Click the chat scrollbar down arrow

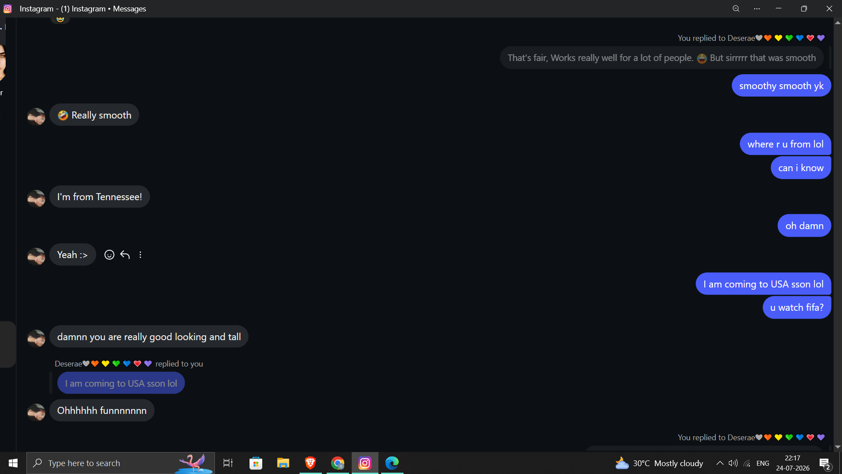click(838, 447)
